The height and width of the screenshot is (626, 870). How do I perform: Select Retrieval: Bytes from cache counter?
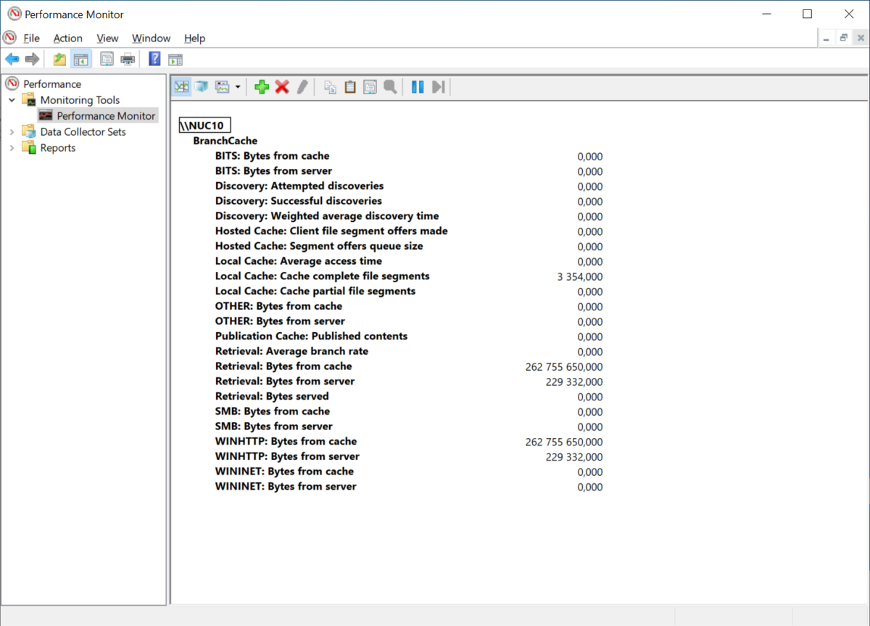tap(283, 366)
